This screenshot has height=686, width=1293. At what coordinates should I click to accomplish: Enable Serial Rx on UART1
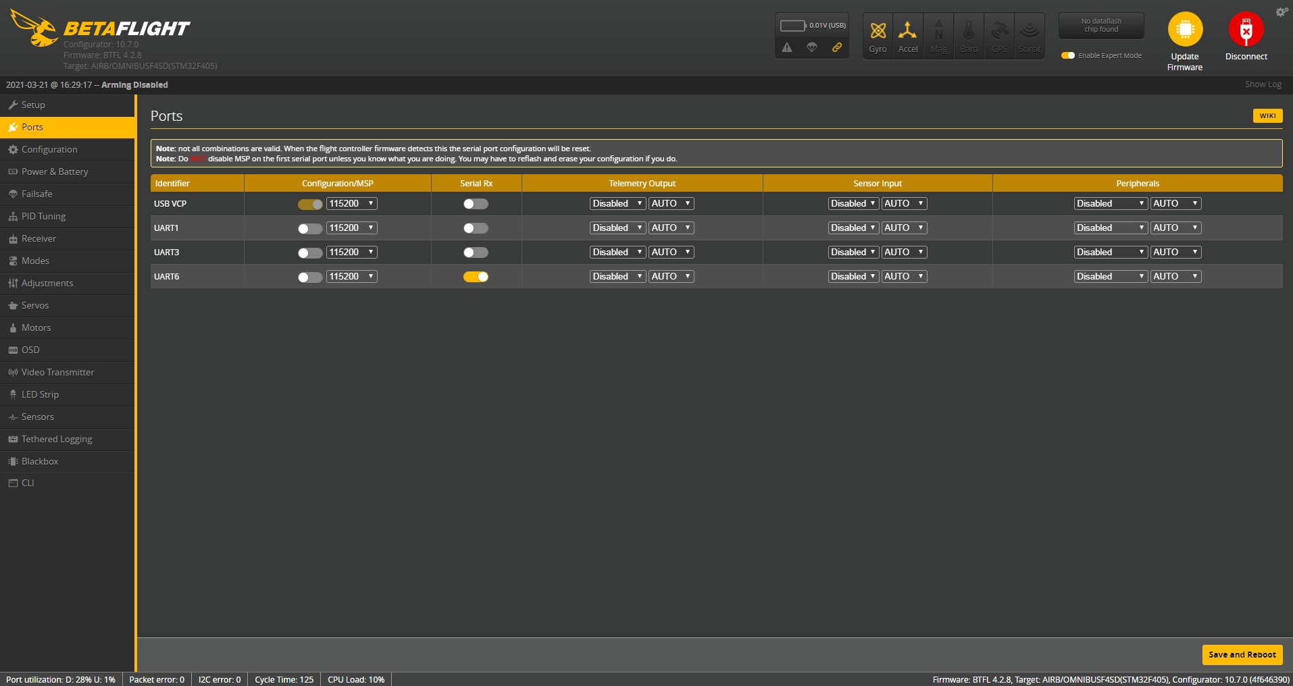click(476, 228)
